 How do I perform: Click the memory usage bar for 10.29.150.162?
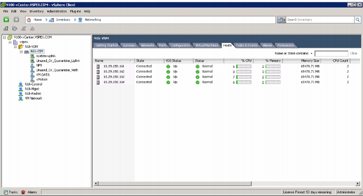(x=273, y=72)
